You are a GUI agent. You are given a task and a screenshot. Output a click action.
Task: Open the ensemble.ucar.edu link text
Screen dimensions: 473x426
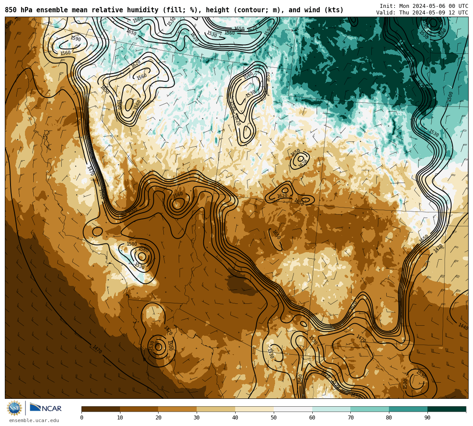[34, 420]
